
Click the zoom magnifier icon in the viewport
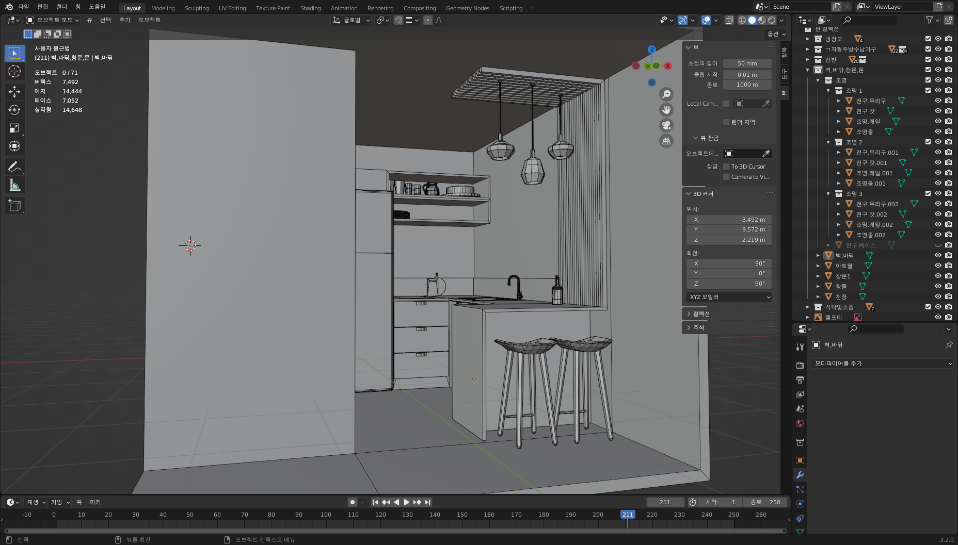(666, 94)
